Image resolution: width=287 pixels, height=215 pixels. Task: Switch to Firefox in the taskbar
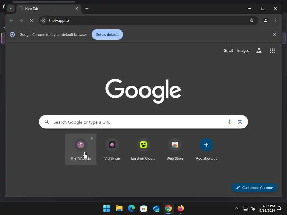181,208
